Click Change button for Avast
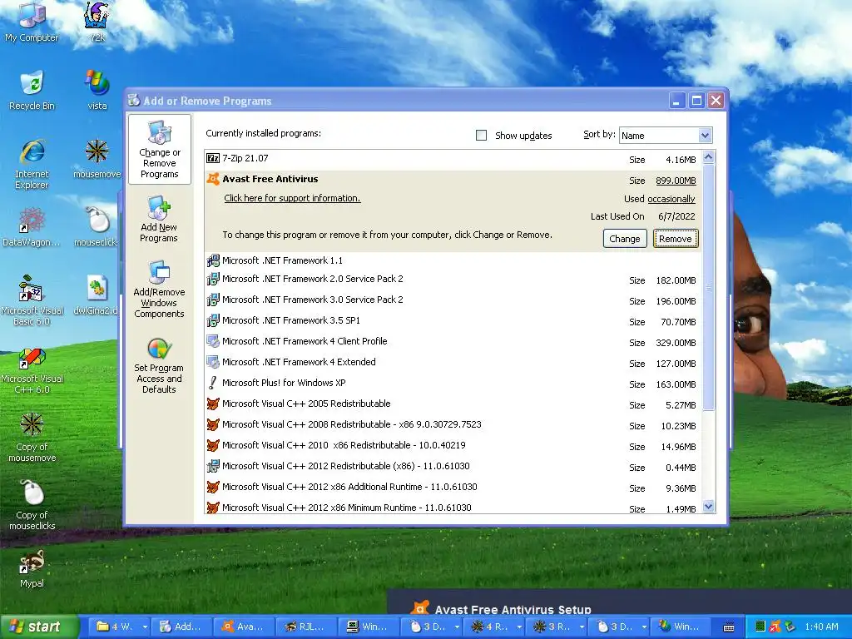This screenshot has height=639, width=852. pyautogui.click(x=625, y=239)
